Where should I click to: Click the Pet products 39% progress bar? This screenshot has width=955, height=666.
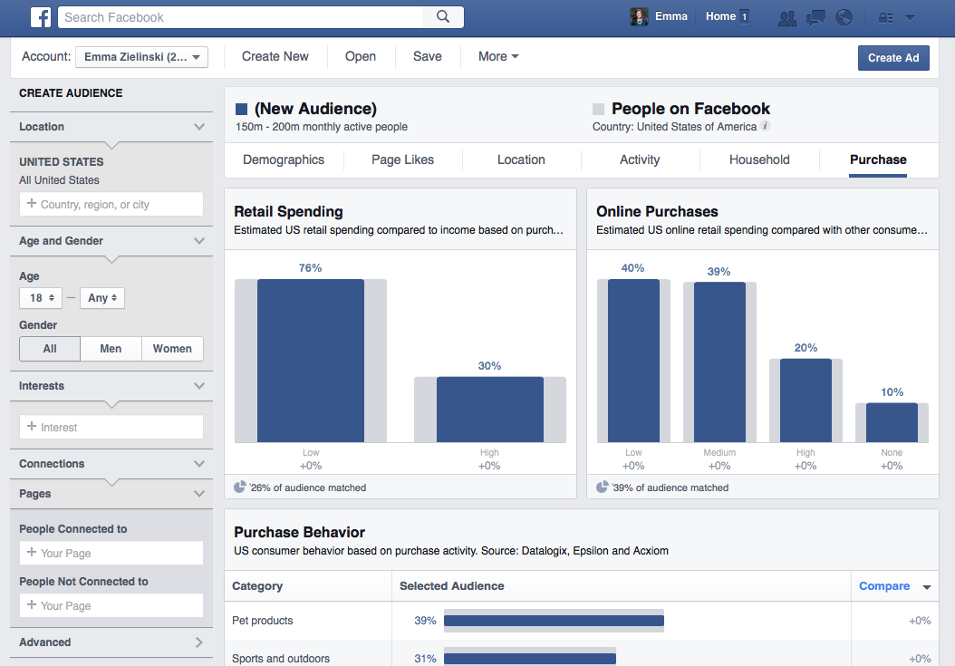click(554, 621)
